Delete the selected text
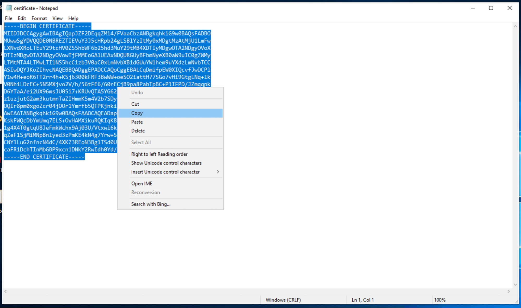 click(x=138, y=131)
